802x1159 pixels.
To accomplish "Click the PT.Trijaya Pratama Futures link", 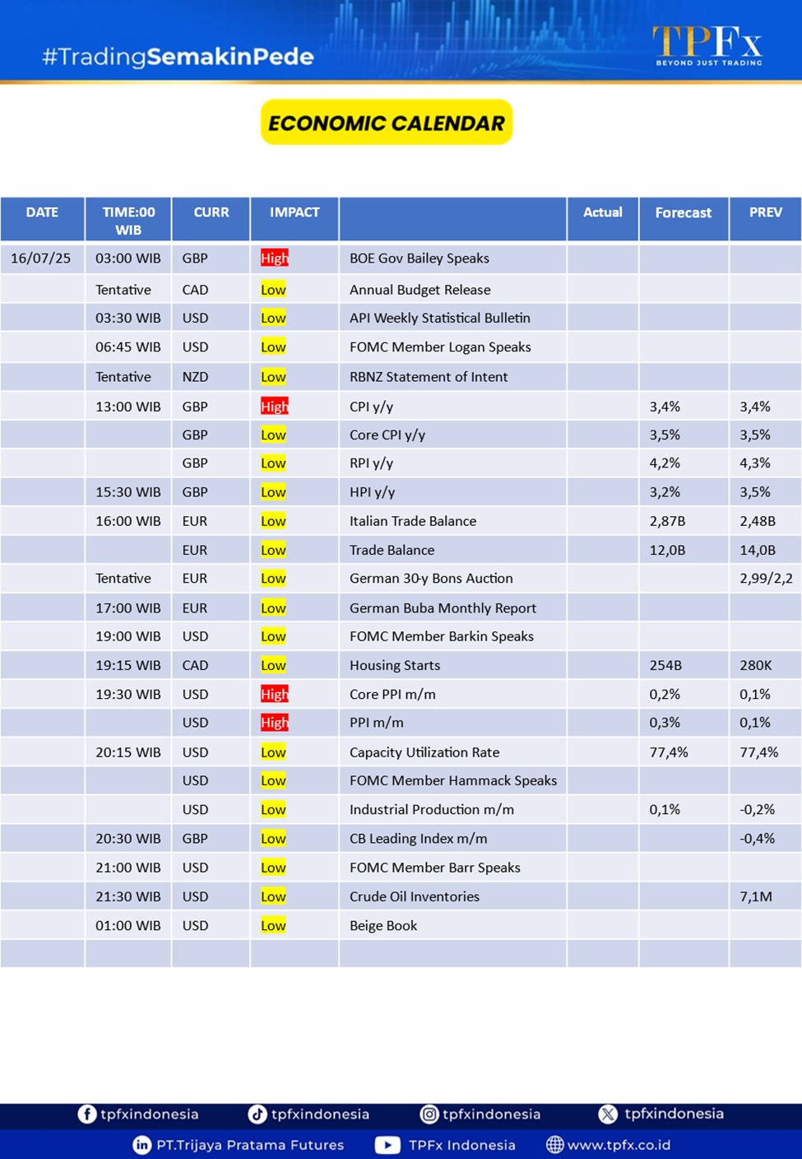I will (x=250, y=1144).
